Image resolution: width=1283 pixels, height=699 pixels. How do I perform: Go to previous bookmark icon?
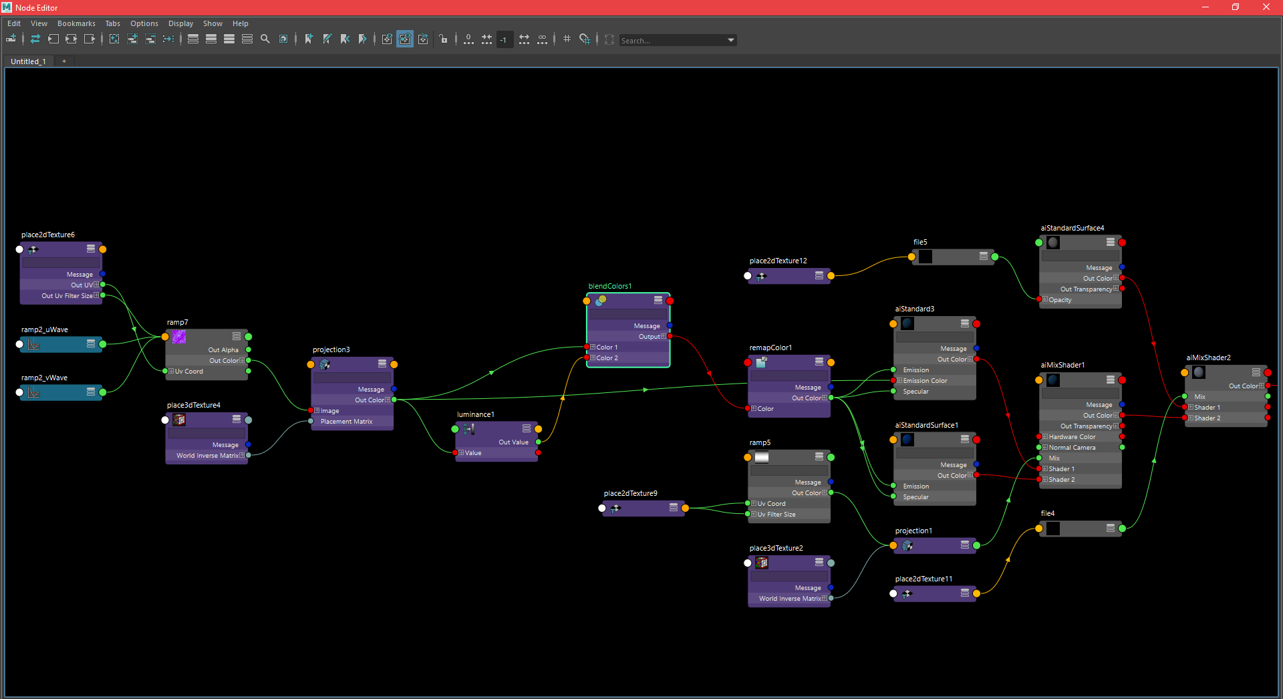(345, 39)
